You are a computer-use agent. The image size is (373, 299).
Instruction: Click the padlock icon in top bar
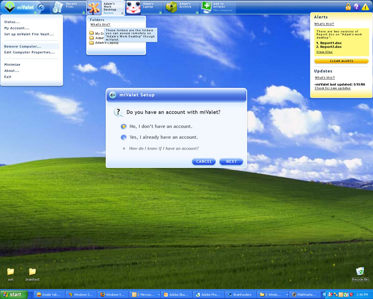[x=348, y=6]
